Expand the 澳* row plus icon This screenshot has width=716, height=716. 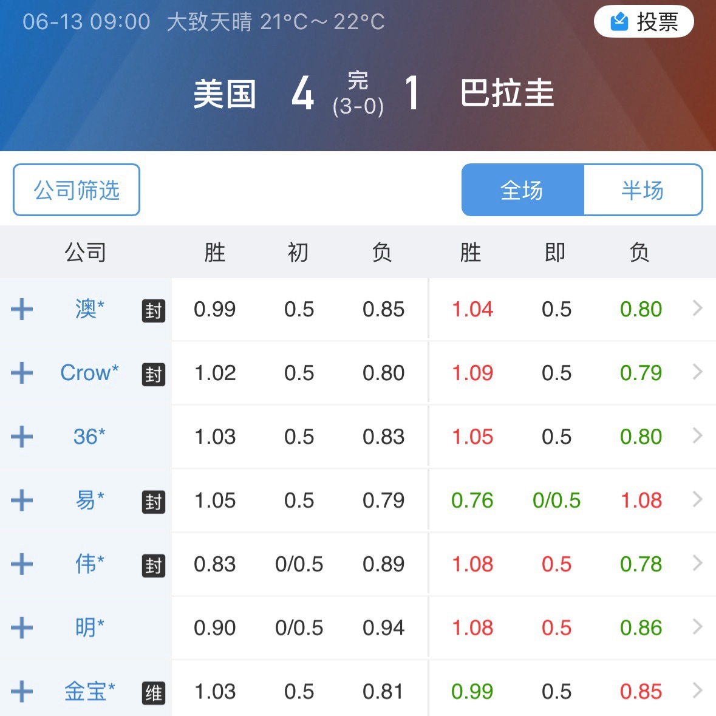(22, 309)
